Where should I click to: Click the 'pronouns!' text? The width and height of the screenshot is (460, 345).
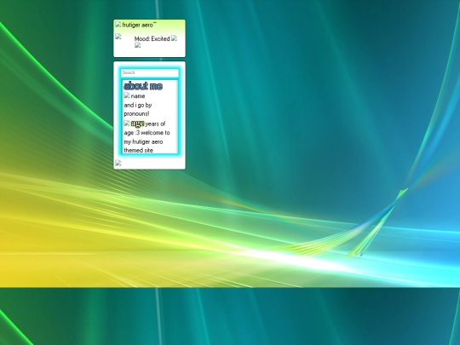(x=136, y=113)
